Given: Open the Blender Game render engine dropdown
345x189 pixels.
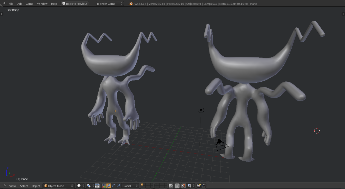Looking at the screenshot, I should click(110, 4).
